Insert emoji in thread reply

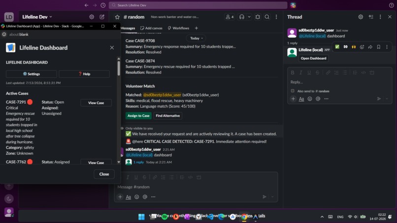coord(310,99)
